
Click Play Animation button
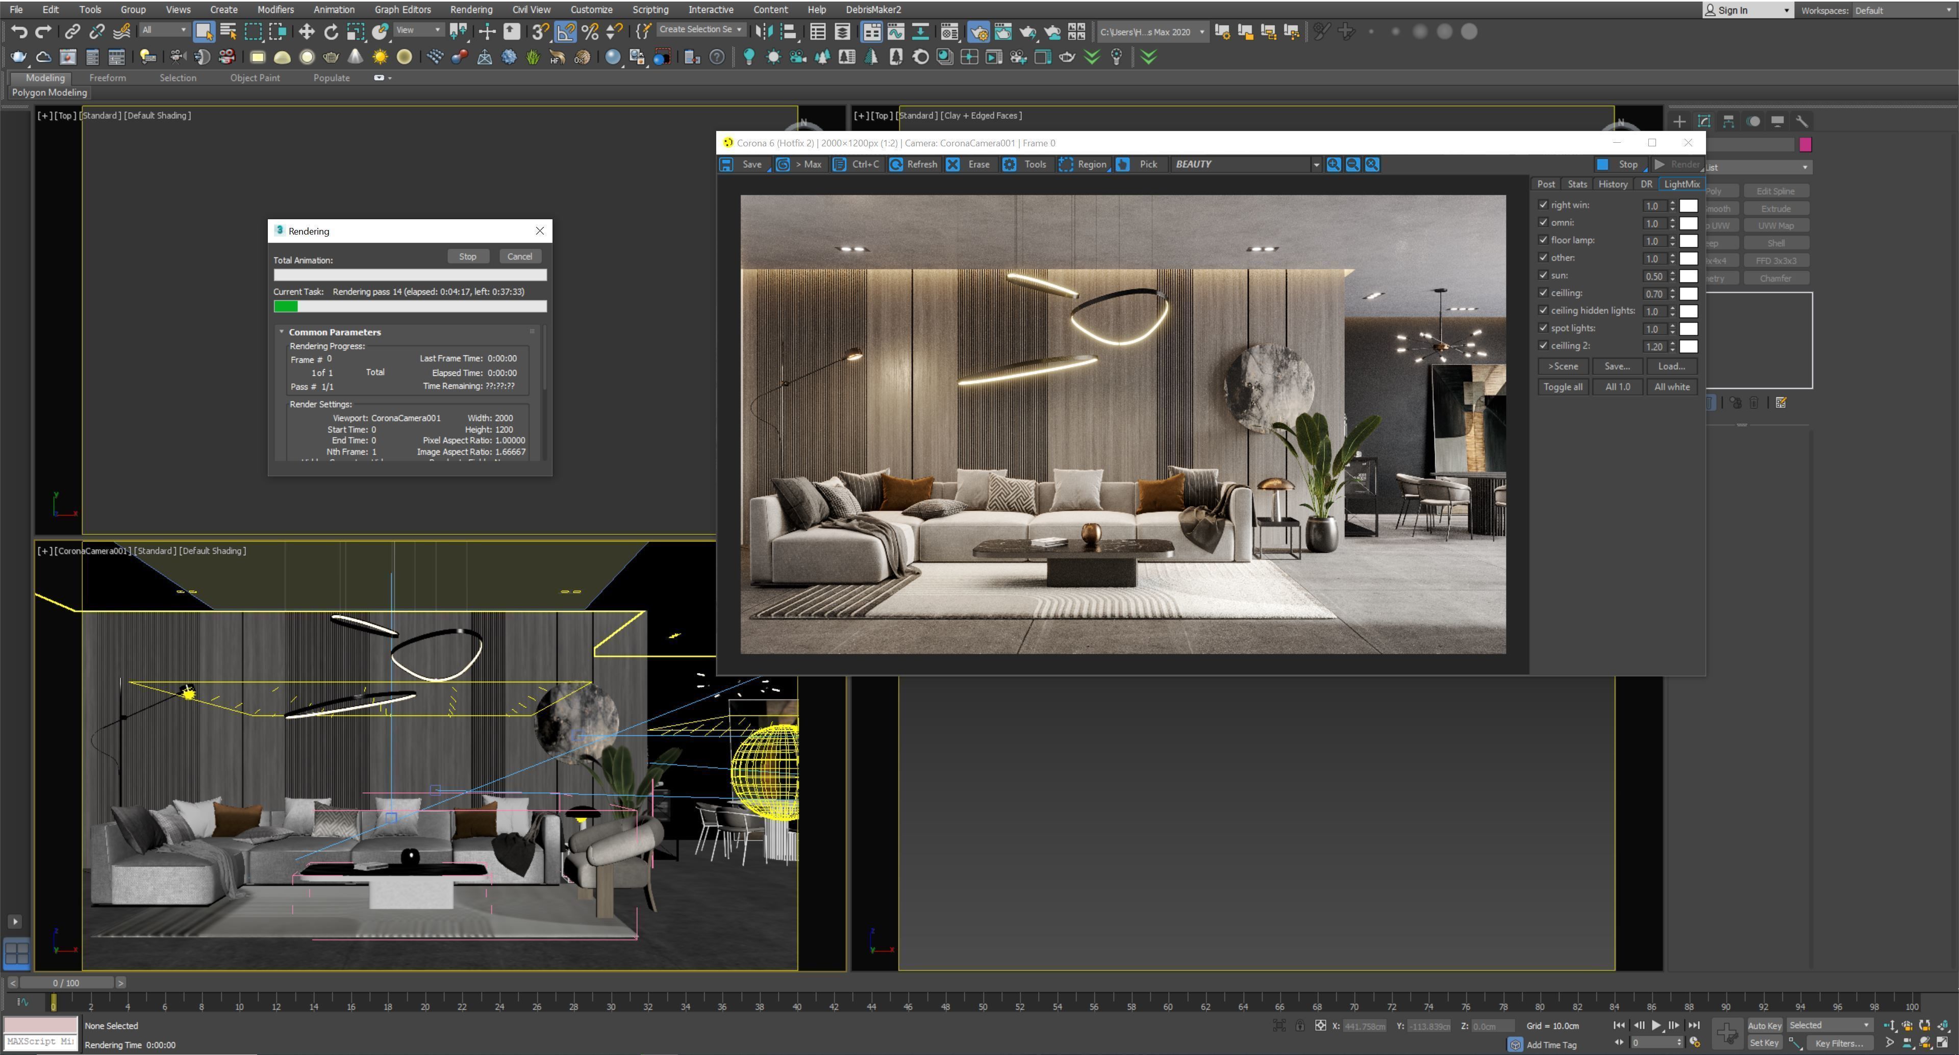[x=1655, y=1025]
